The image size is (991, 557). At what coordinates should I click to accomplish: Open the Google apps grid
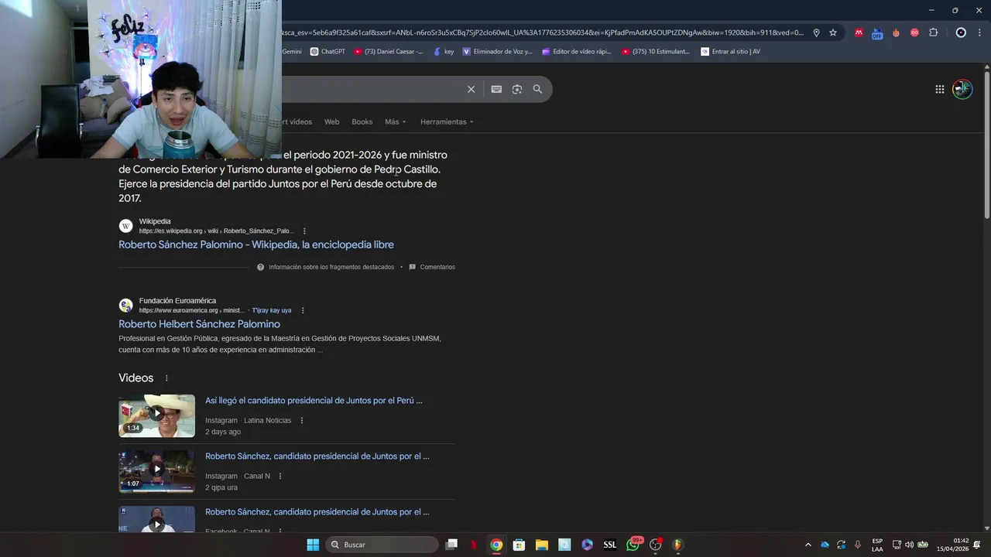coord(939,89)
